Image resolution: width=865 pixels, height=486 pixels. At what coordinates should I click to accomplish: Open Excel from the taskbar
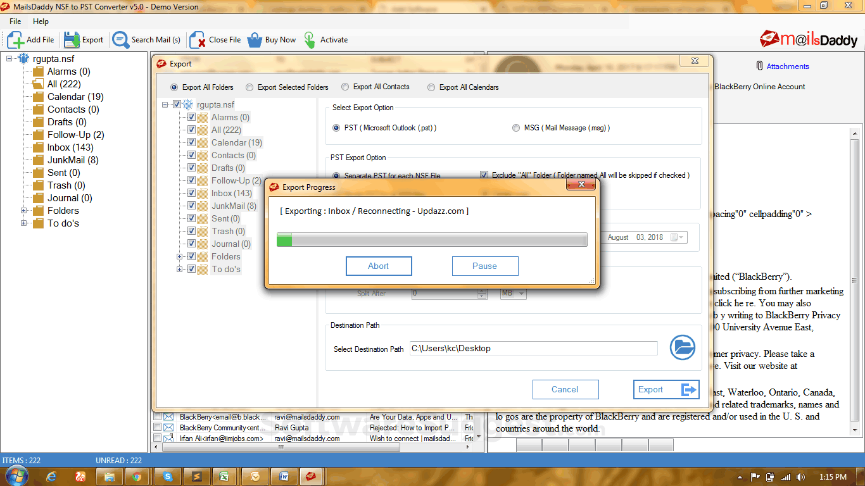[x=224, y=477]
